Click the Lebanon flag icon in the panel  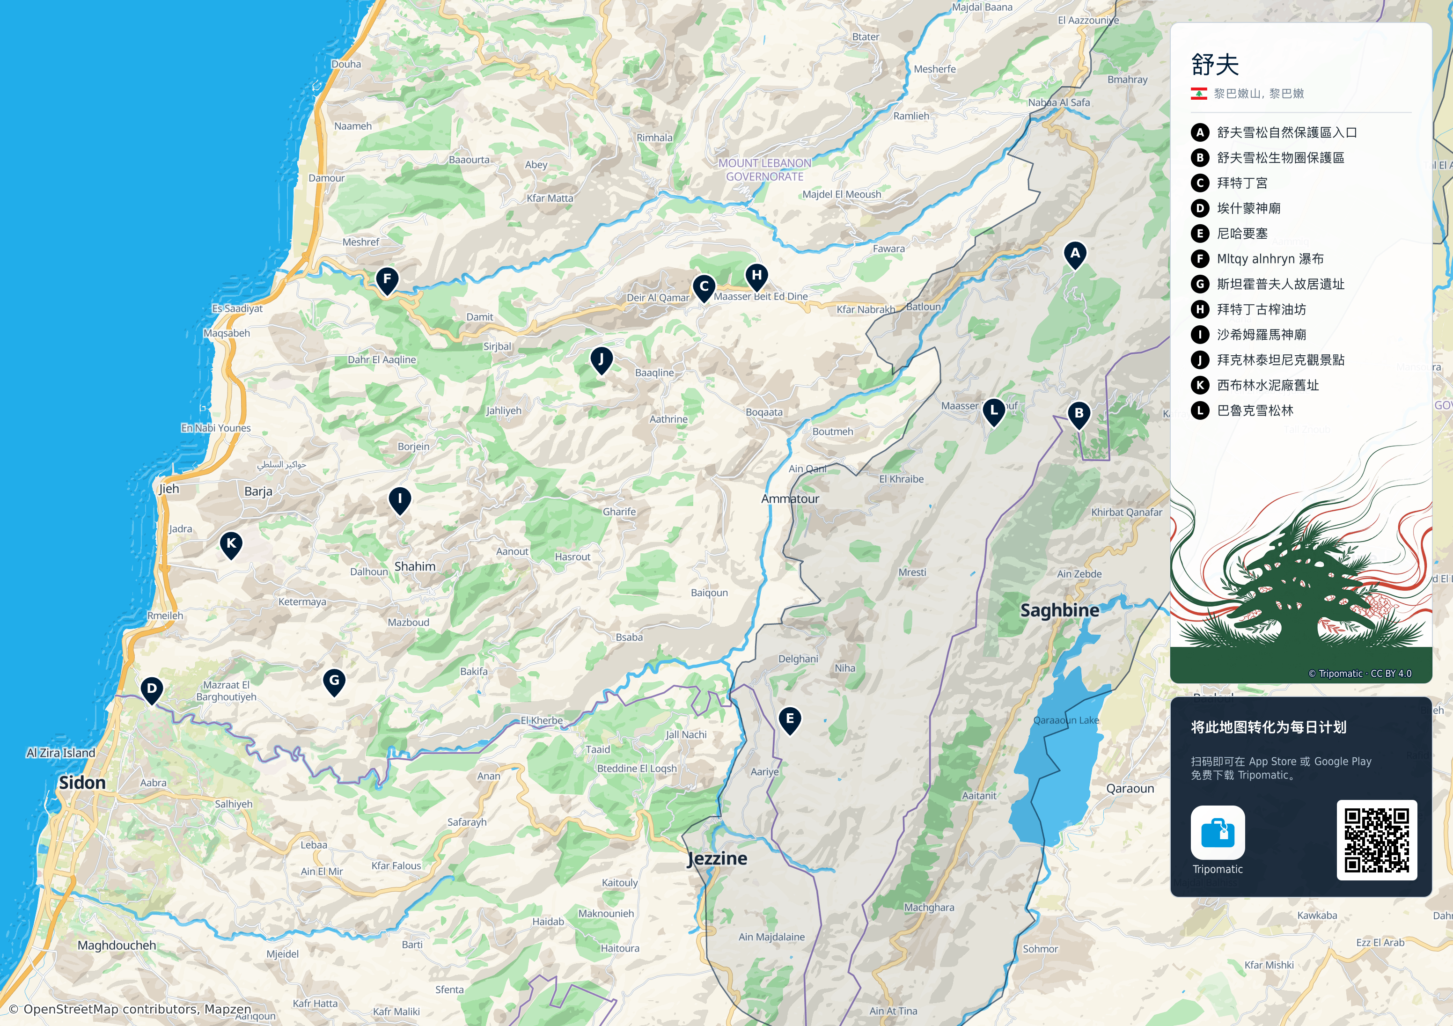click(x=1199, y=94)
